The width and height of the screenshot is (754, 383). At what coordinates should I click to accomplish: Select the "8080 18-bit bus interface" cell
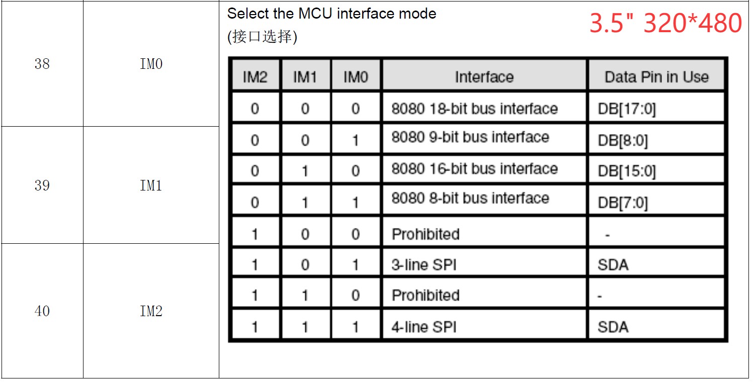[x=474, y=109]
